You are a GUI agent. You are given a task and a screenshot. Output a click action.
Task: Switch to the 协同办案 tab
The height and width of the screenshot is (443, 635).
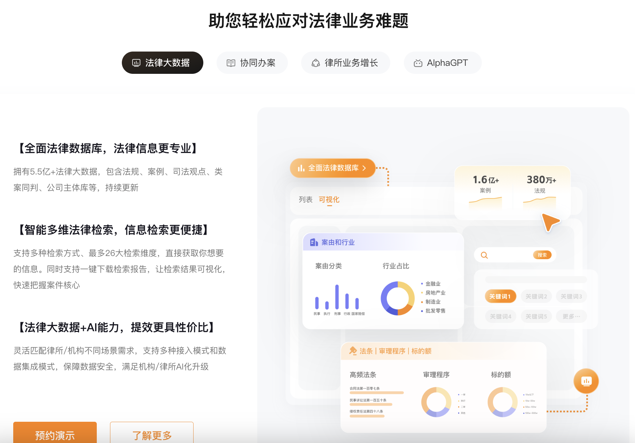[252, 63]
